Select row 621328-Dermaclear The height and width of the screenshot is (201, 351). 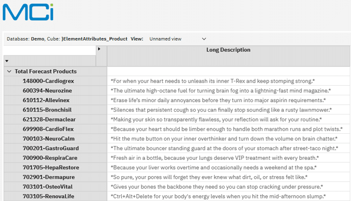point(55,120)
